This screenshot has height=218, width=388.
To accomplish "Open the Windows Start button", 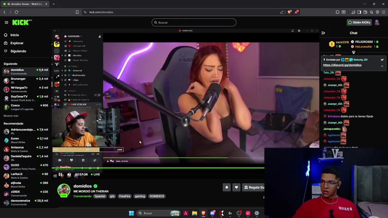I will [131, 213].
